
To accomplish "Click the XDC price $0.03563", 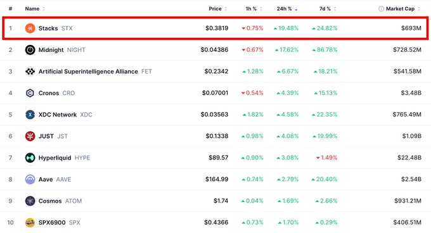I will tap(214, 115).
